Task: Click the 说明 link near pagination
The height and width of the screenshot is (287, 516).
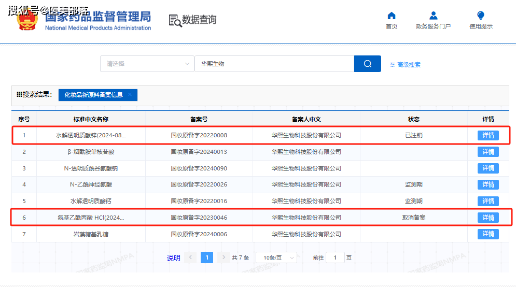Action: tap(173, 258)
